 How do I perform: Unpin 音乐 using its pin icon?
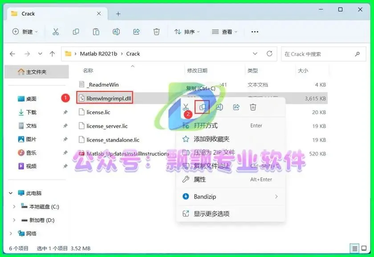65,153
